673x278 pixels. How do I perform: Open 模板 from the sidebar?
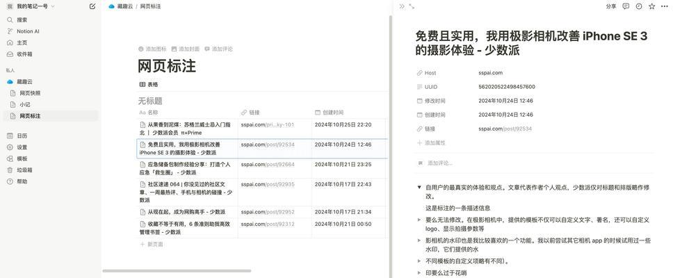[x=22, y=158]
